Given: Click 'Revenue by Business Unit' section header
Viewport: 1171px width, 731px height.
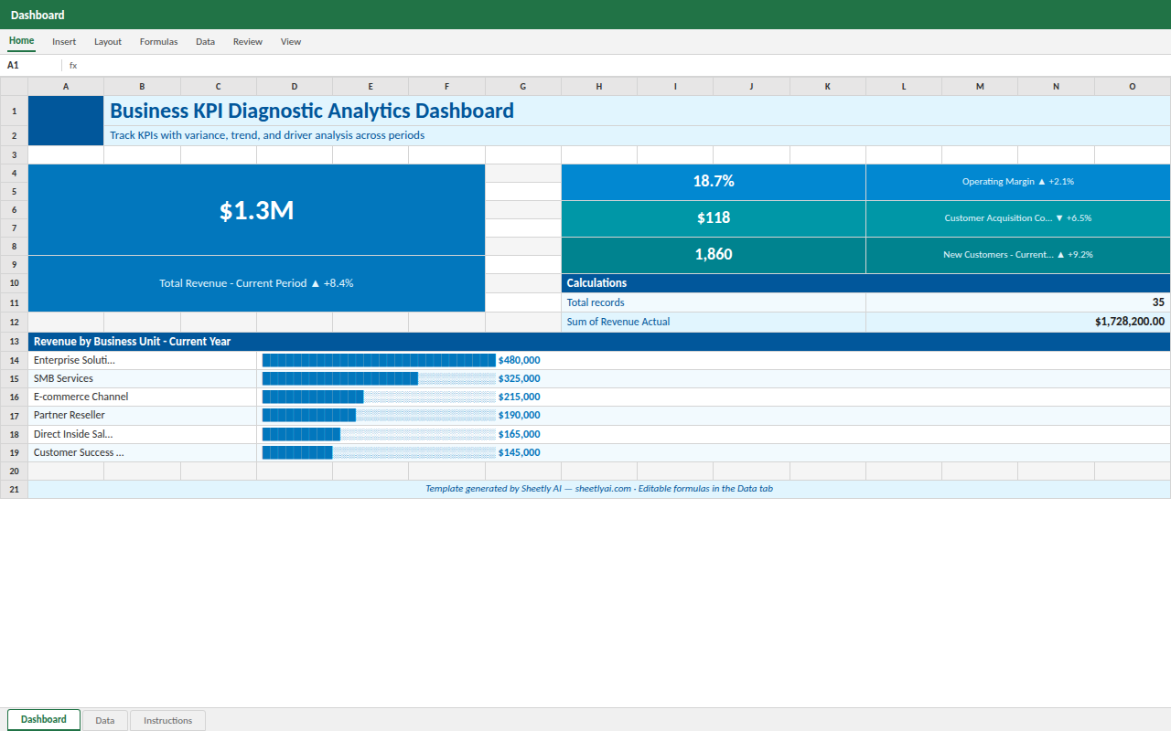Looking at the screenshot, I should [x=599, y=341].
